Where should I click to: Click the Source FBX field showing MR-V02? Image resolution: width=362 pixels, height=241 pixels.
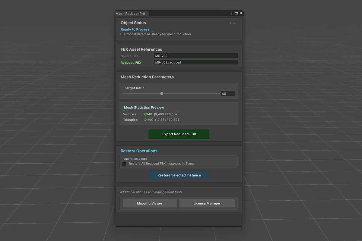pyautogui.click(x=195, y=56)
